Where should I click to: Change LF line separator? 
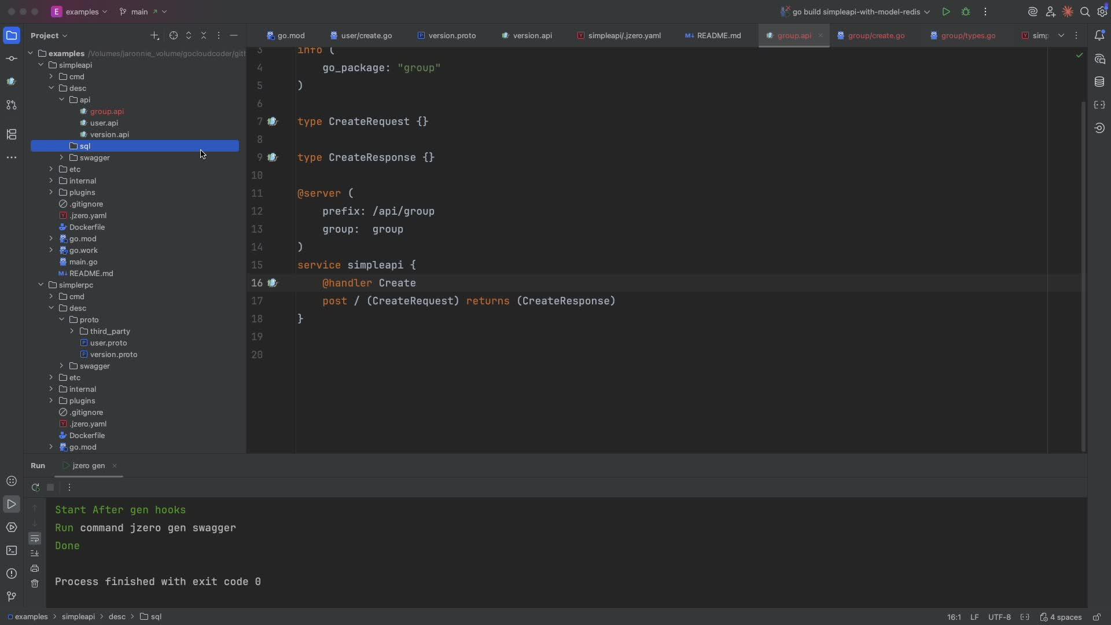click(x=974, y=617)
